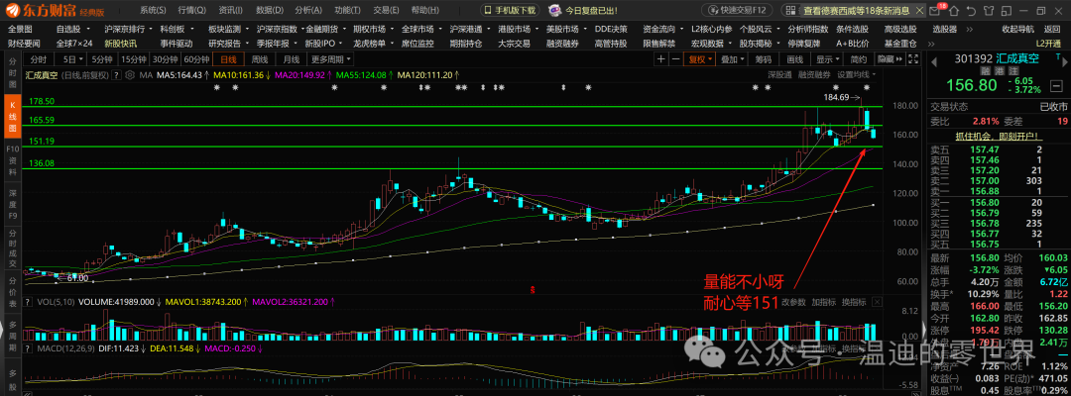
Task: Click the 融 badge under stock name
Action: (985, 71)
